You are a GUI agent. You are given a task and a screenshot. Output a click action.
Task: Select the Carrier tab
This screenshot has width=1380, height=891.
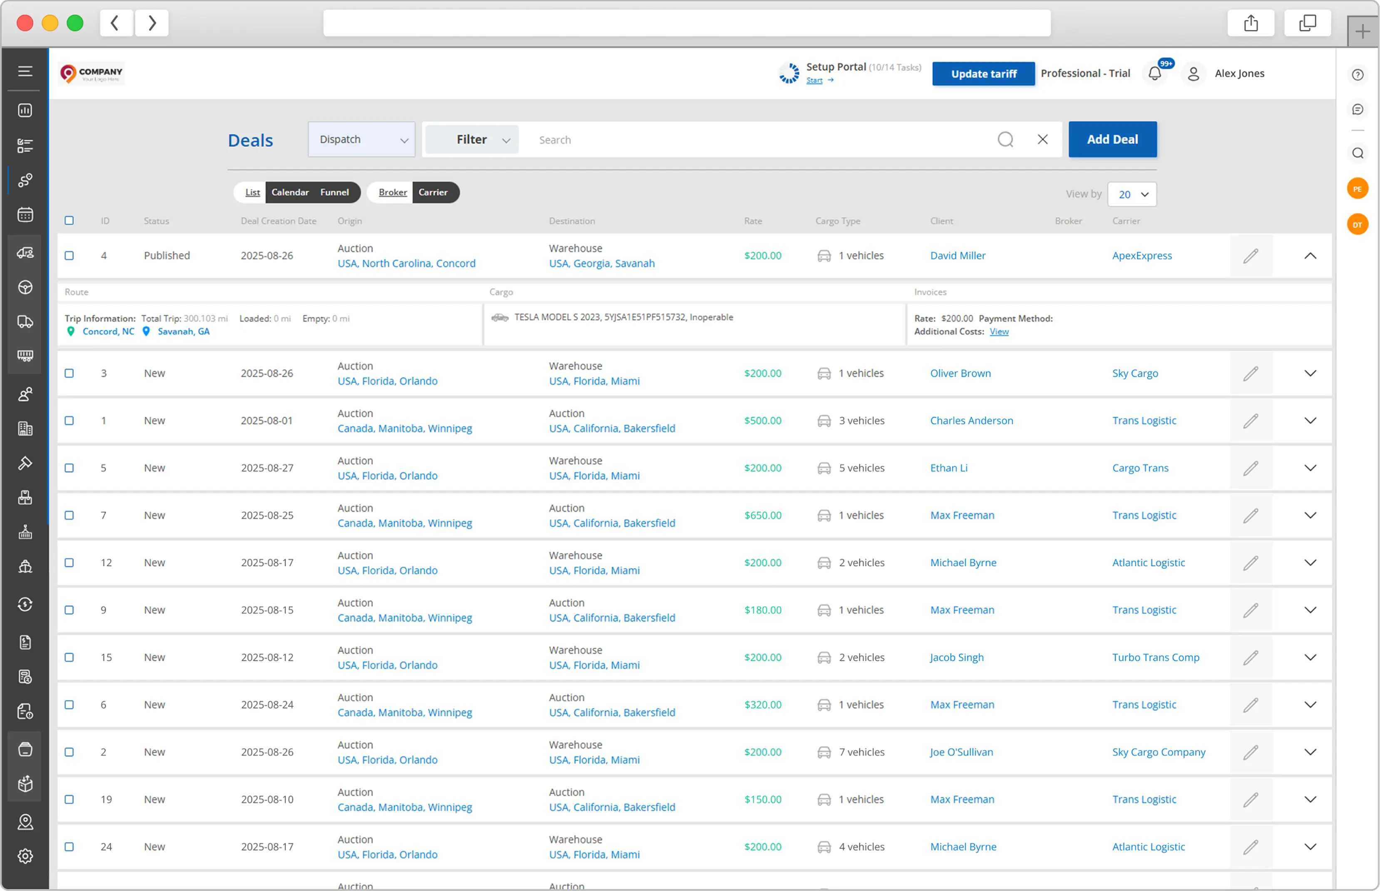click(x=433, y=193)
